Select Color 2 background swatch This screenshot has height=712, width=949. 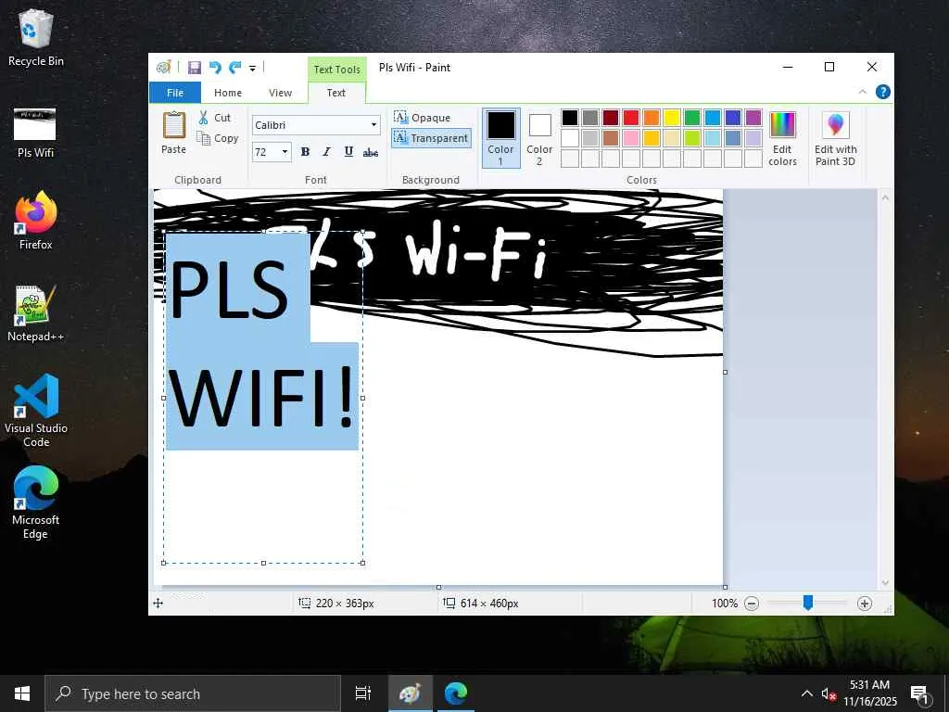click(x=539, y=138)
